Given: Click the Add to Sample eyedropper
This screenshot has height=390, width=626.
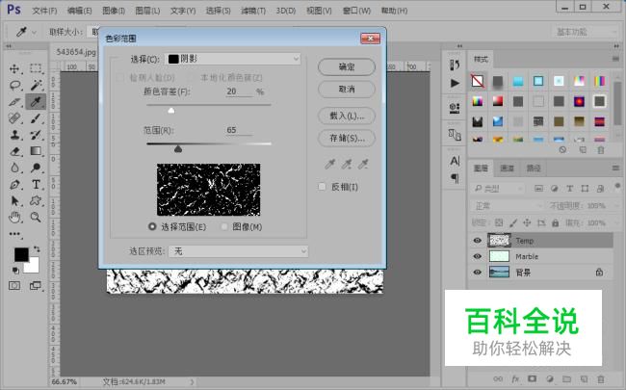Looking at the screenshot, I should pos(347,164).
